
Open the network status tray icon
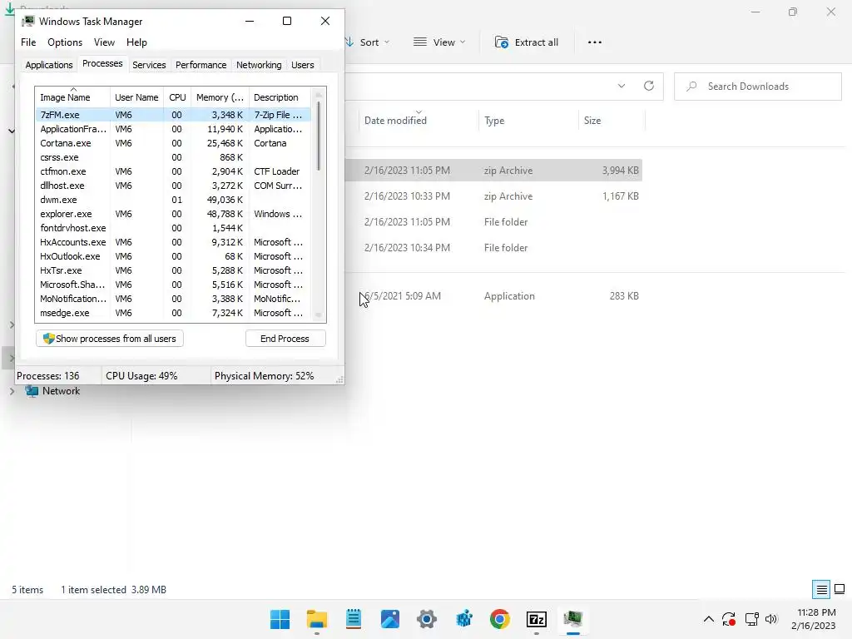click(751, 619)
